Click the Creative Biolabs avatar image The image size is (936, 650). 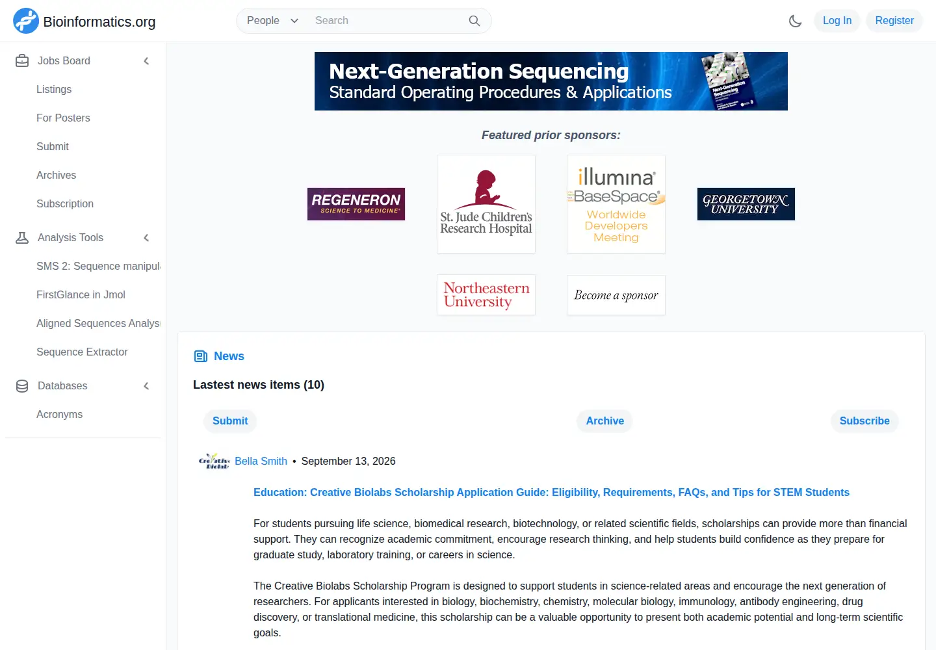click(x=214, y=461)
